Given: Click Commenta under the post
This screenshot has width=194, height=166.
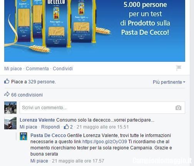Looking at the screenshot, I should pos(37,69).
